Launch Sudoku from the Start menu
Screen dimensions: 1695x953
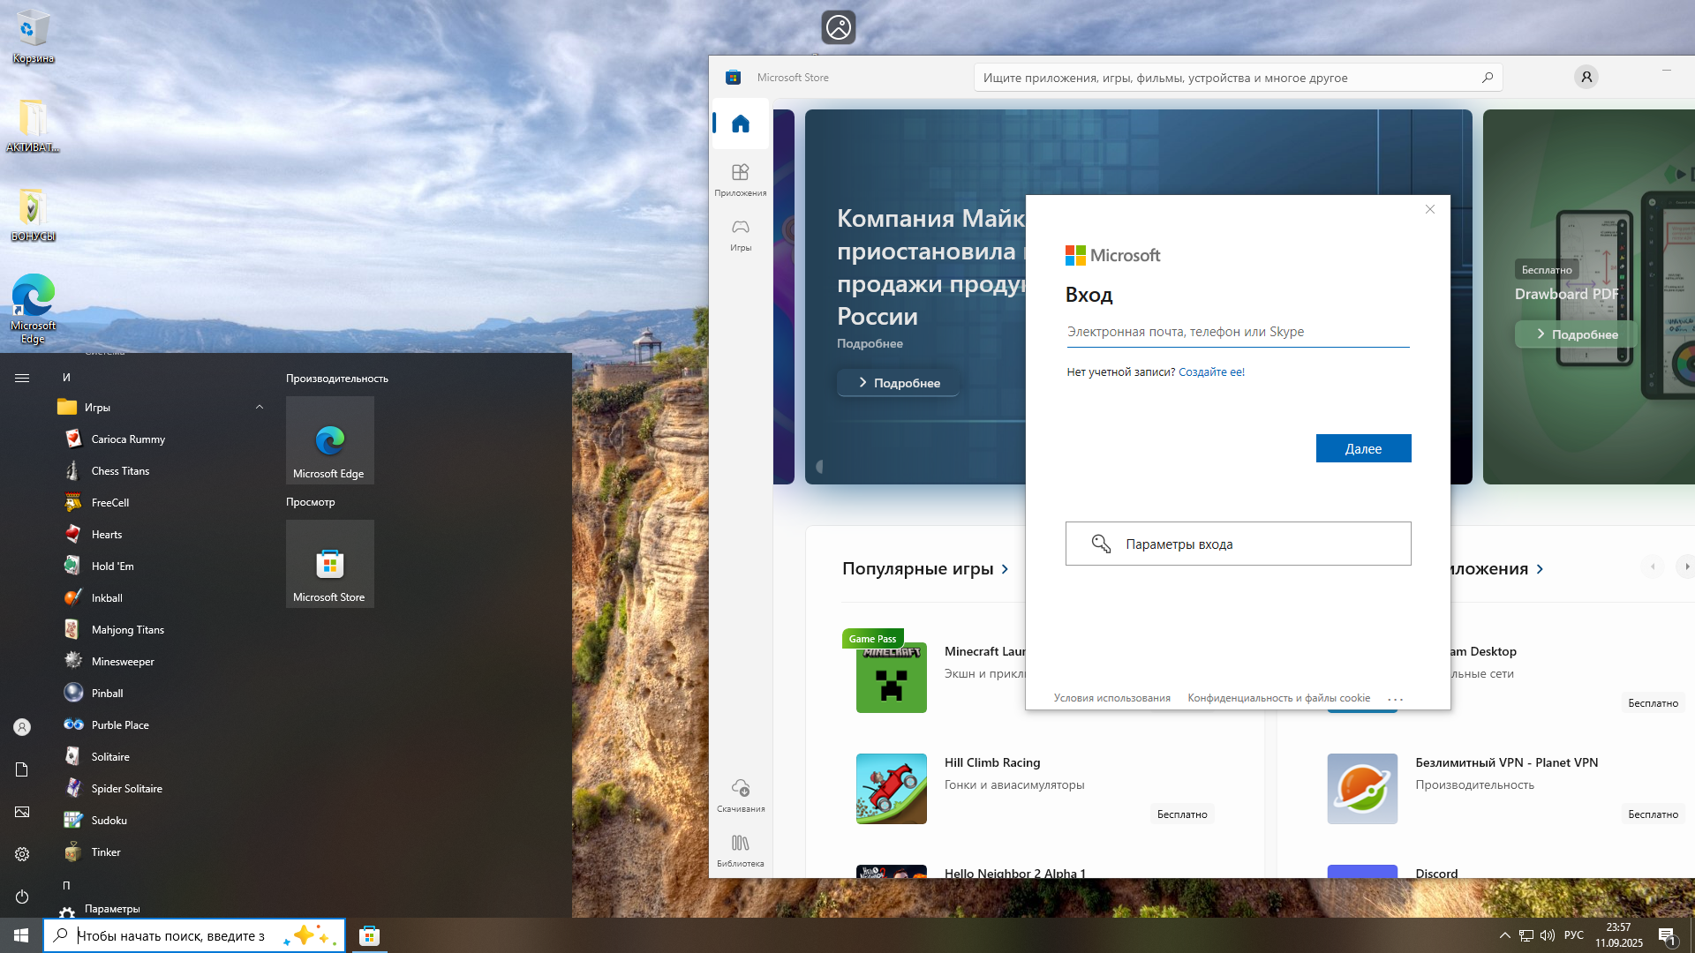pos(159,821)
